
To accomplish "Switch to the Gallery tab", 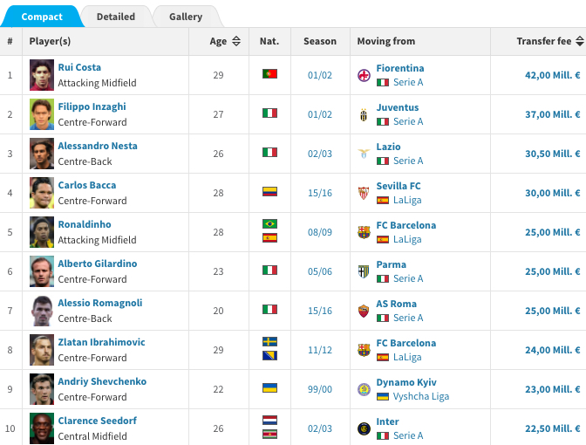I will [x=186, y=17].
